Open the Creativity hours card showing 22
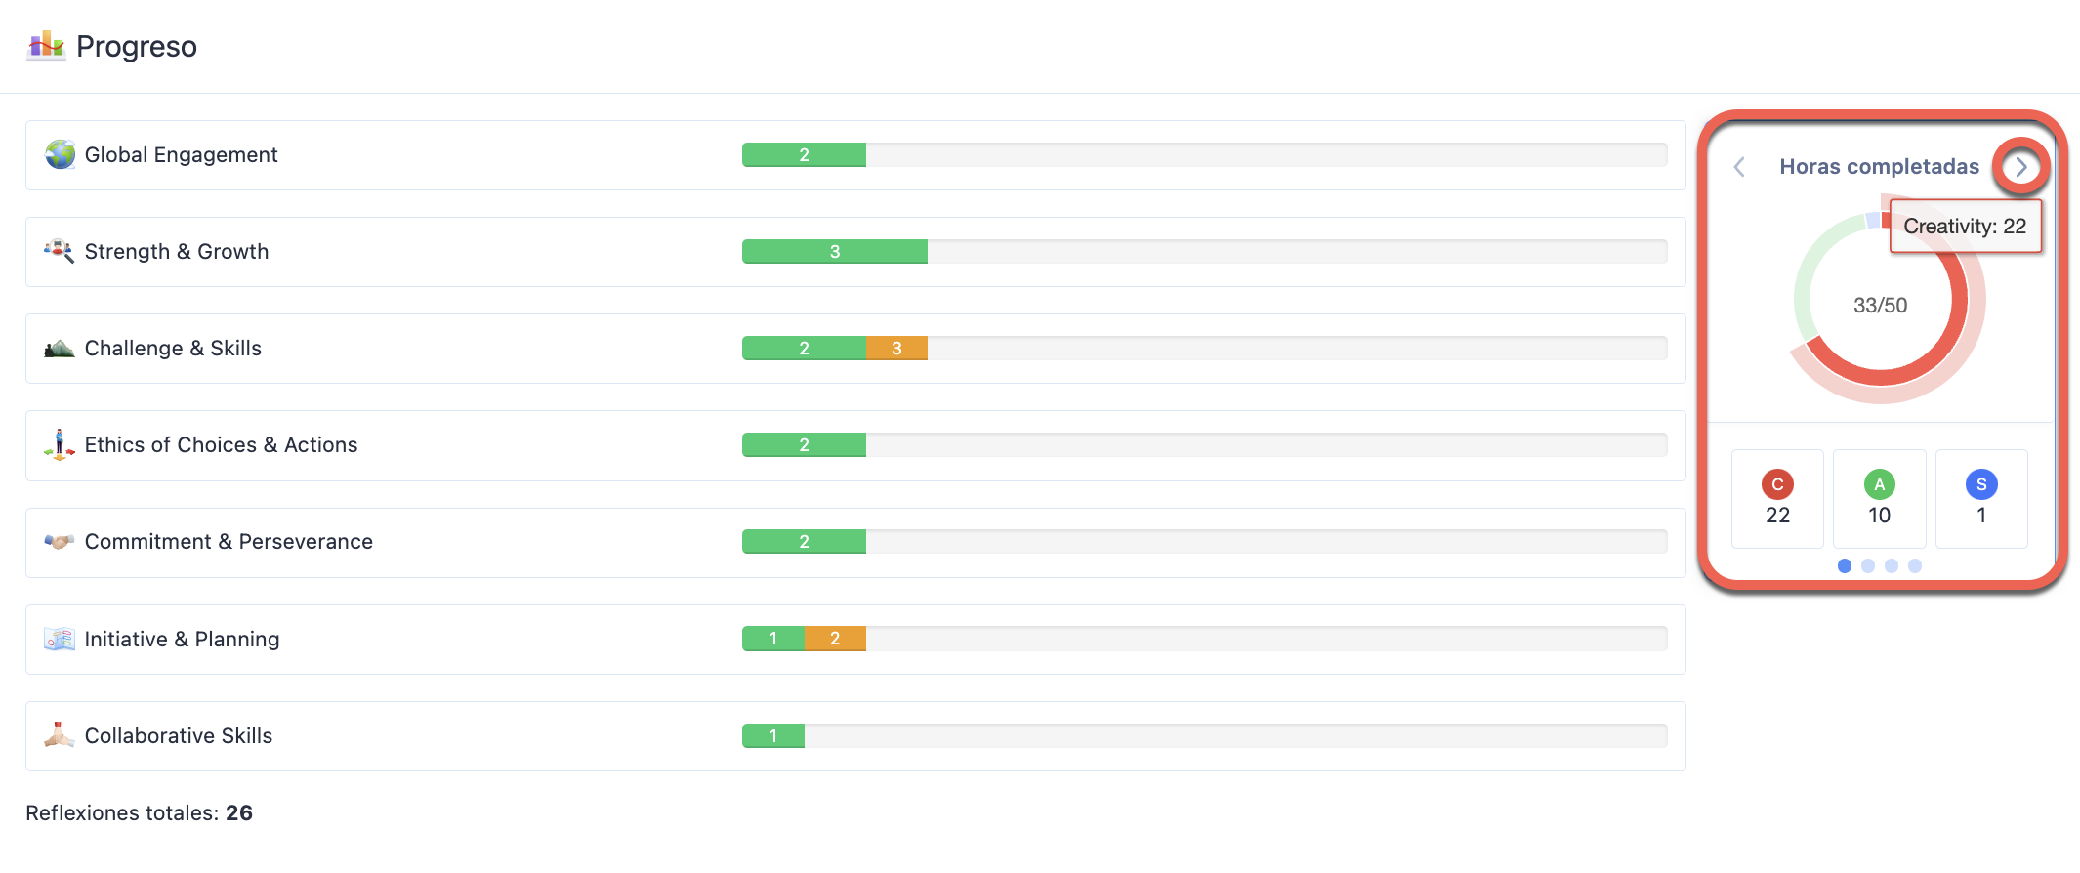The height and width of the screenshot is (873, 2080). [1777, 499]
